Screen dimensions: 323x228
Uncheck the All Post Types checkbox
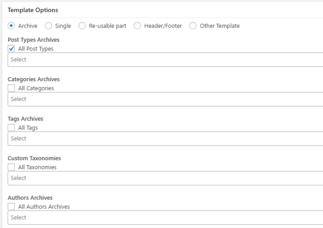(11, 48)
